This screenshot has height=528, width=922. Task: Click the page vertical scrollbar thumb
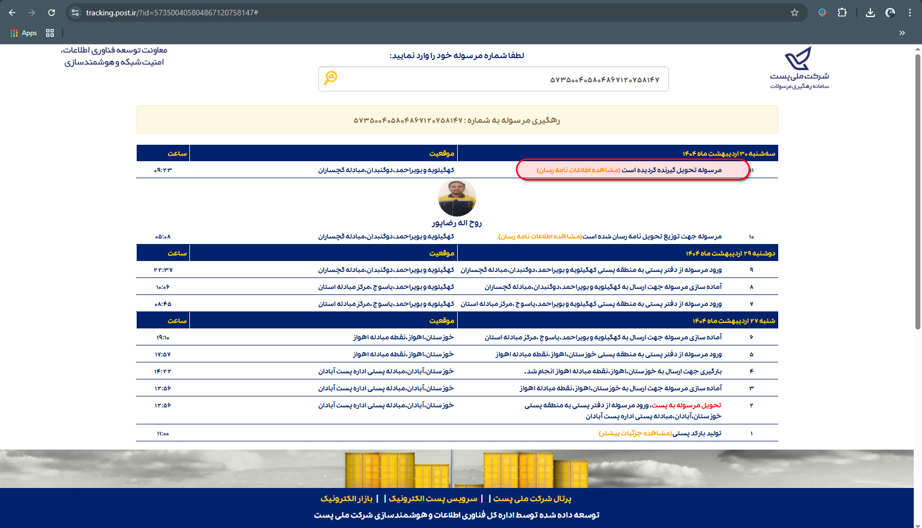(918, 191)
